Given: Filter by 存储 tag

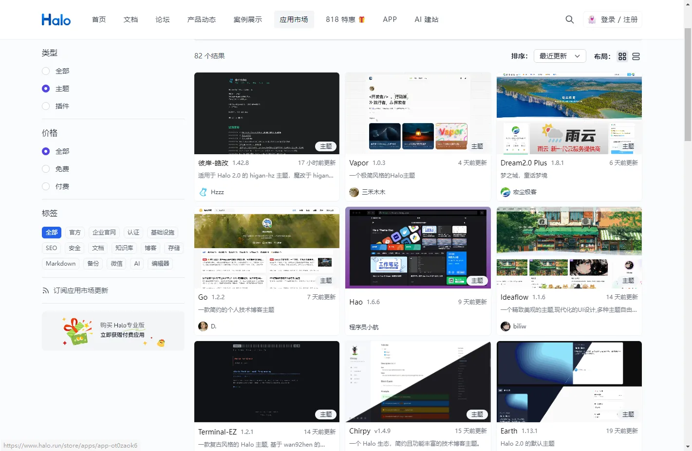Looking at the screenshot, I should pyautogui.click(x=174, y=248).
